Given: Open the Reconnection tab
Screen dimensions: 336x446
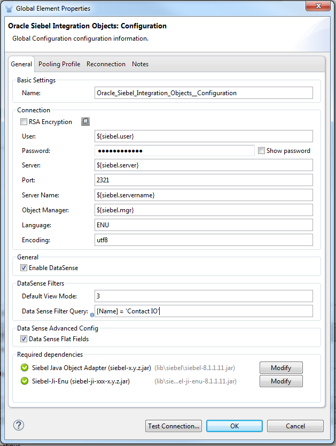Looking at the screenshot, I should point(106,64).
